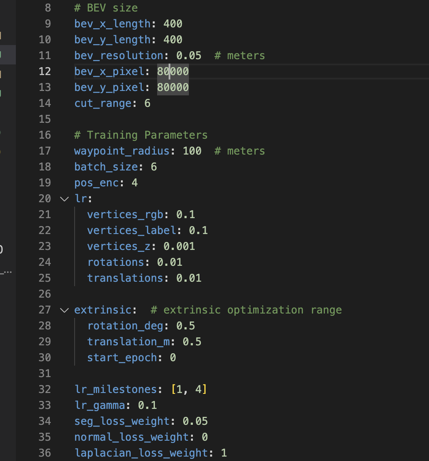Click the '# Training Parameters' comment
The height and width of the screenshot is (461, 429).
[x=141, y=135]
